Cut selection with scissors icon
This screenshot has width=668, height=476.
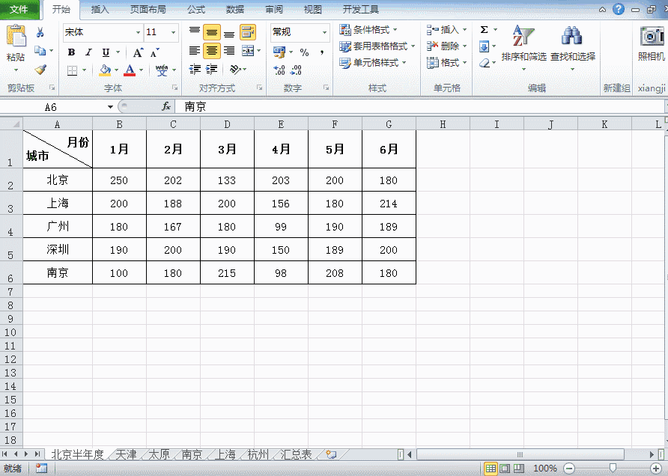click(x=40, y=32)
